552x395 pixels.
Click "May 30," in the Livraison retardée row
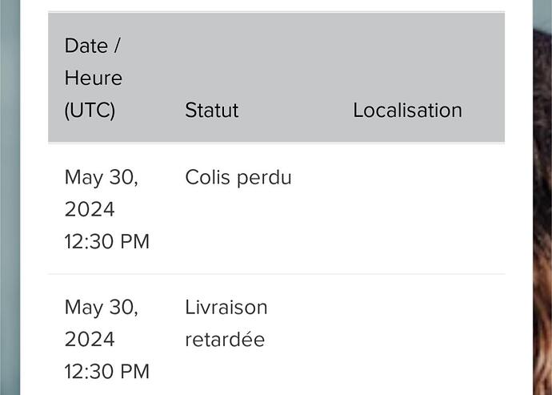(x=102, y=308)
